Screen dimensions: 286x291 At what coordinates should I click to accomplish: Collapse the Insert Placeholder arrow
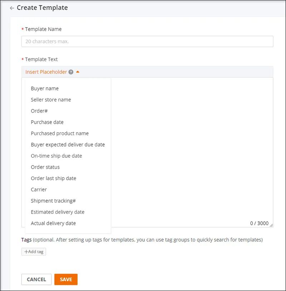click(x=78, y=72)
